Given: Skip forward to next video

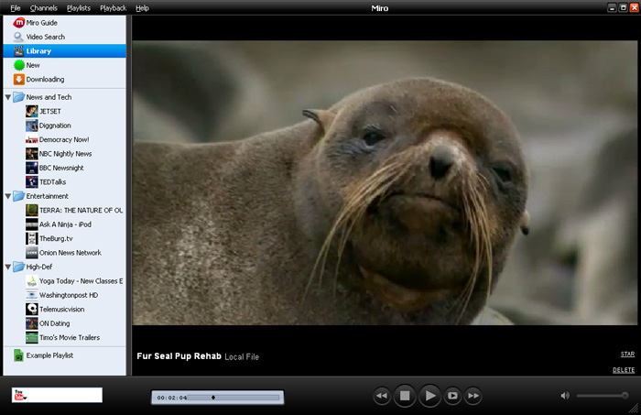Looking at the screenshot, I should 473,396.
